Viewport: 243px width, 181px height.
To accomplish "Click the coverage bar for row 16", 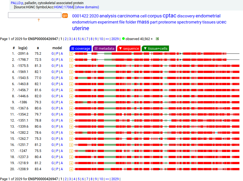I will [x=156, y=145].
